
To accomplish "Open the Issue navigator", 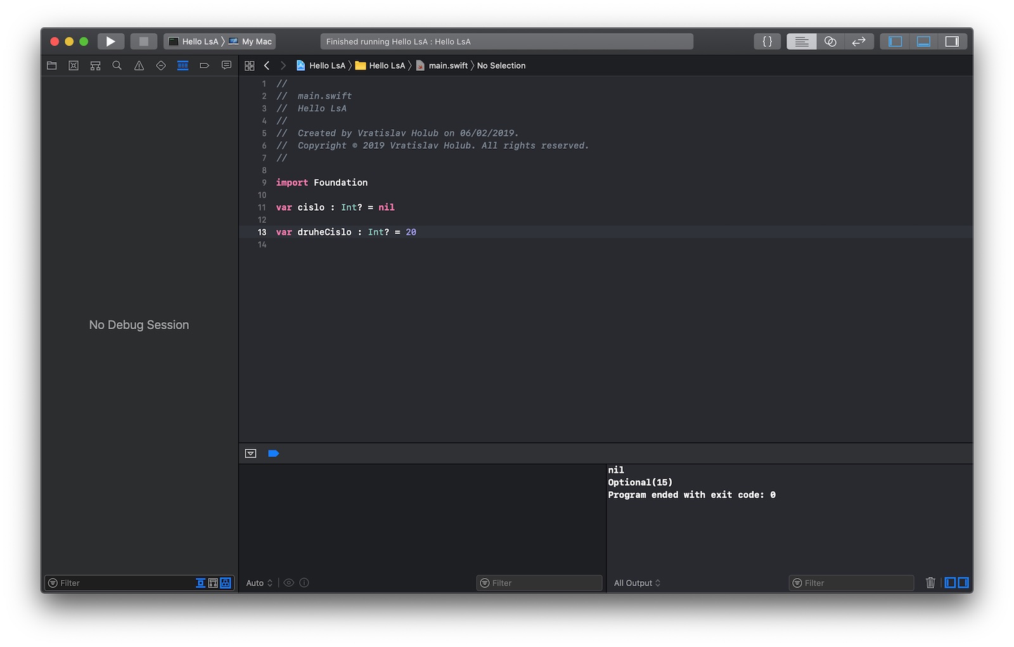I will [139, 66].
